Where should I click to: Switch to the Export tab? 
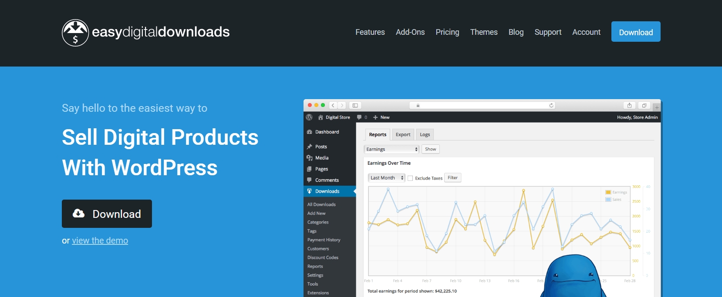point(403,135)
